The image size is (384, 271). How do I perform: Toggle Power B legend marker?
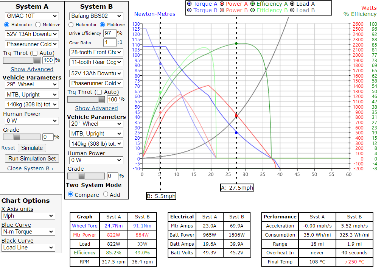tap(222, 10)
